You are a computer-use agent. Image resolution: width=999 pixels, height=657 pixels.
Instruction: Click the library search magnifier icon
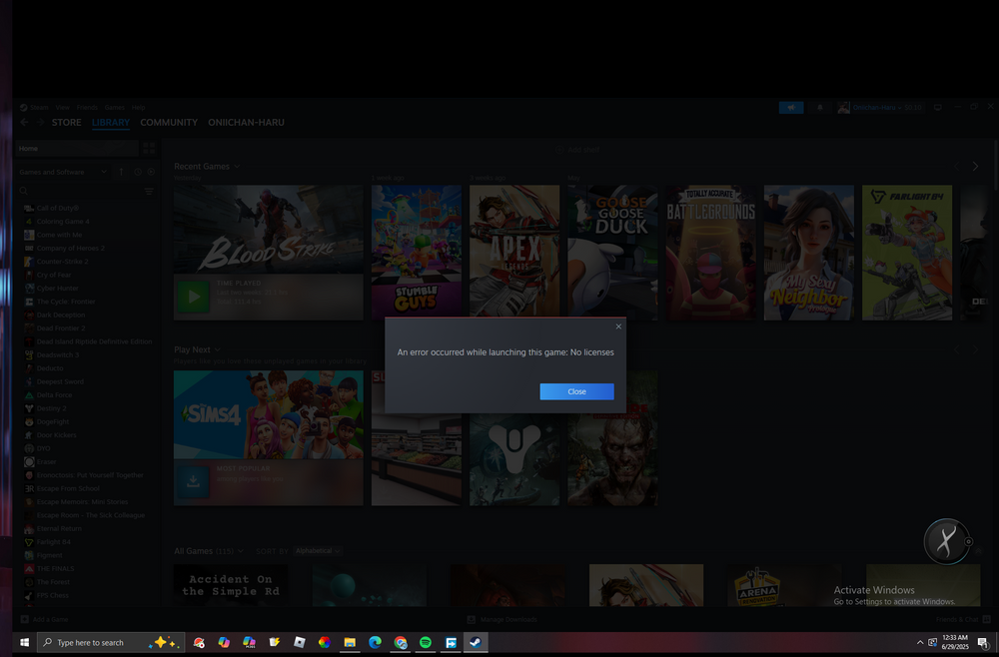[24, 191]
